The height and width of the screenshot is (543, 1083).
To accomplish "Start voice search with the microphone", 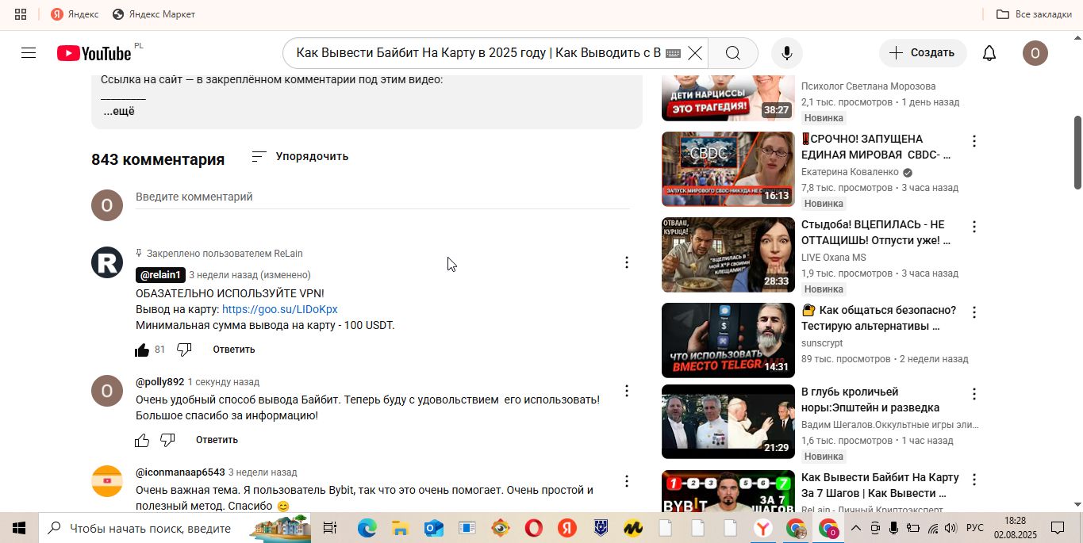I will pos(786,53).
